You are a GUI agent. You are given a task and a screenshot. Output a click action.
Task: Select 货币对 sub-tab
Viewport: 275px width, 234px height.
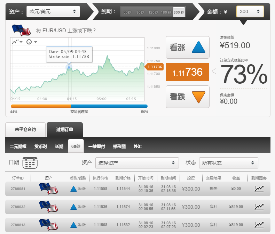[x=41, y=147]
